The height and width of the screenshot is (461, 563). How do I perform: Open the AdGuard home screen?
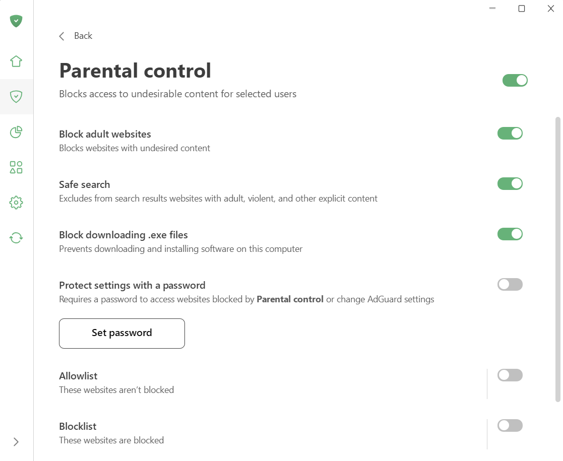[x=16, y=61]
